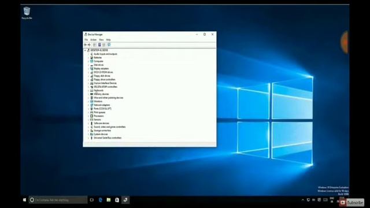The image size is (370, 208).
Task: Select the 'Processors' label
Action: tap(99, 116)
